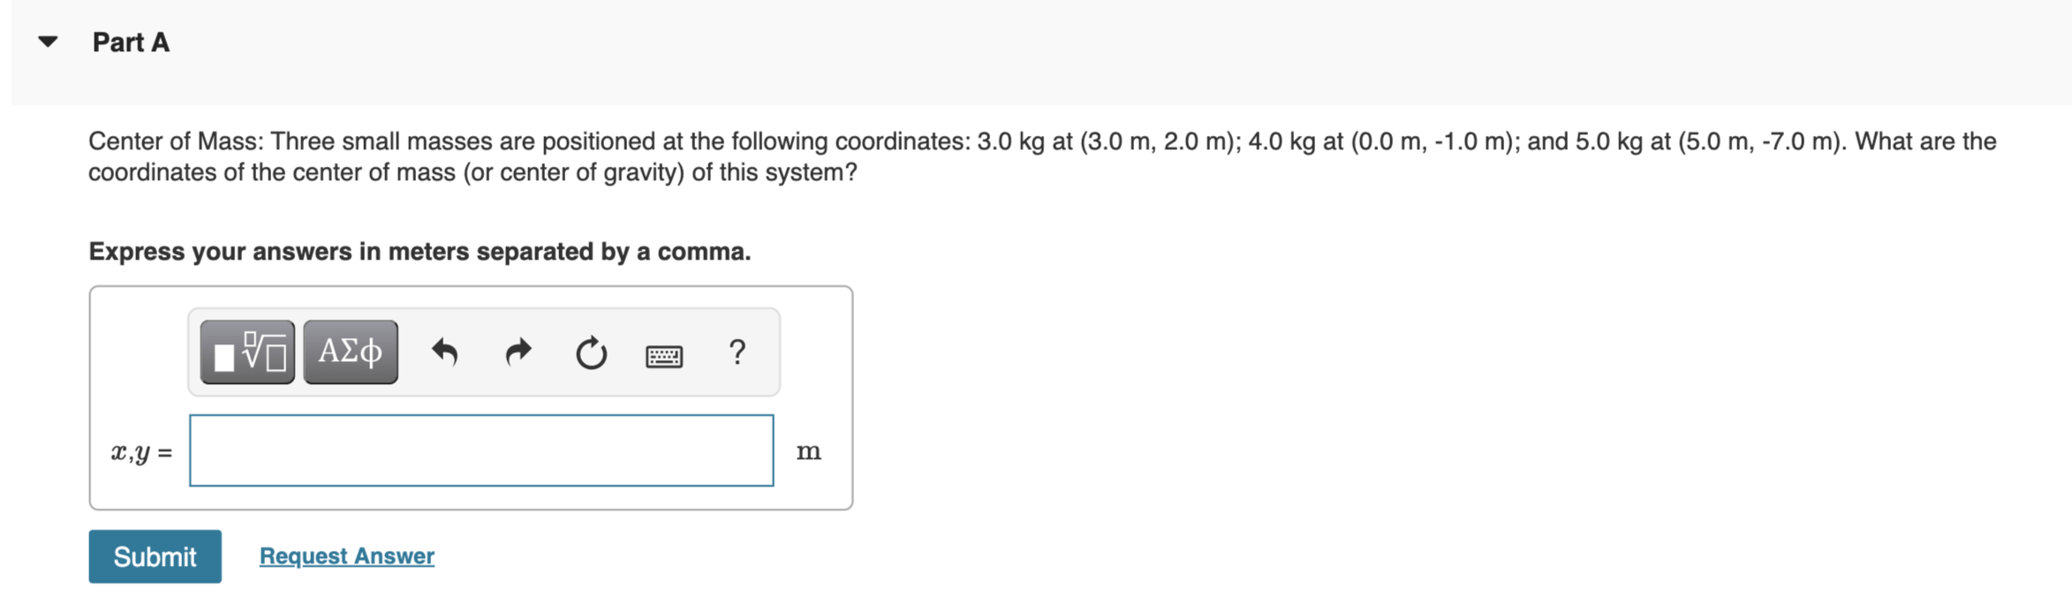Click the Part A disclosure triangle
2072x611 pixels.
pyautogui.click(x=49, y=39)
